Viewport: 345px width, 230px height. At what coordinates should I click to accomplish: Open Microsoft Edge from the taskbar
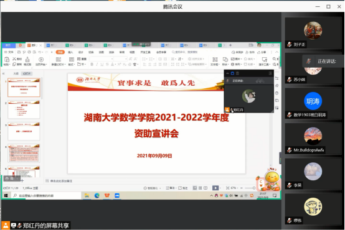coord(97,195)
